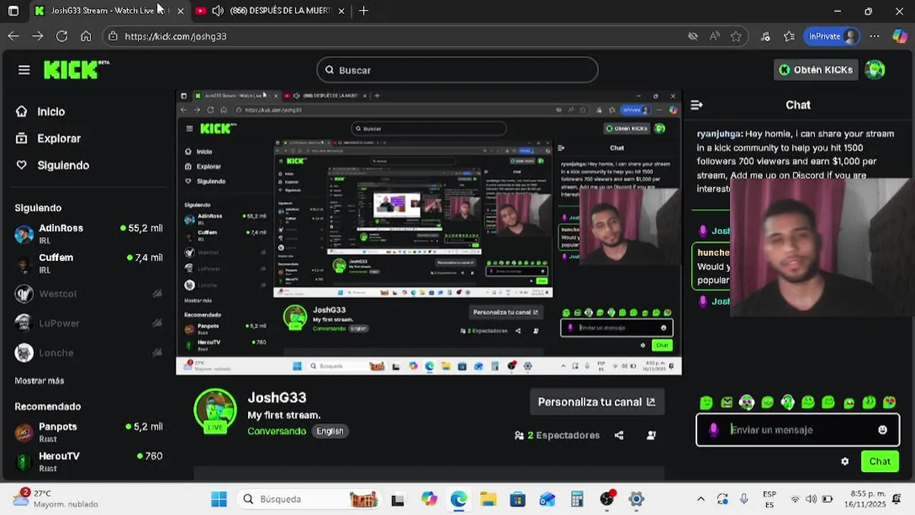Screen dimensions: 915x515
Task: Click the Enviar un mensaje input
Action: pos(798,430)
